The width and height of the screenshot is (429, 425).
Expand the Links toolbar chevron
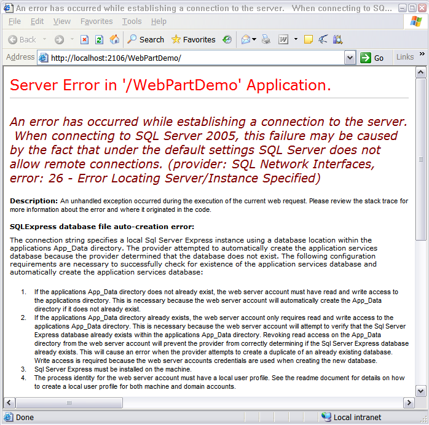tap(422, 55)
